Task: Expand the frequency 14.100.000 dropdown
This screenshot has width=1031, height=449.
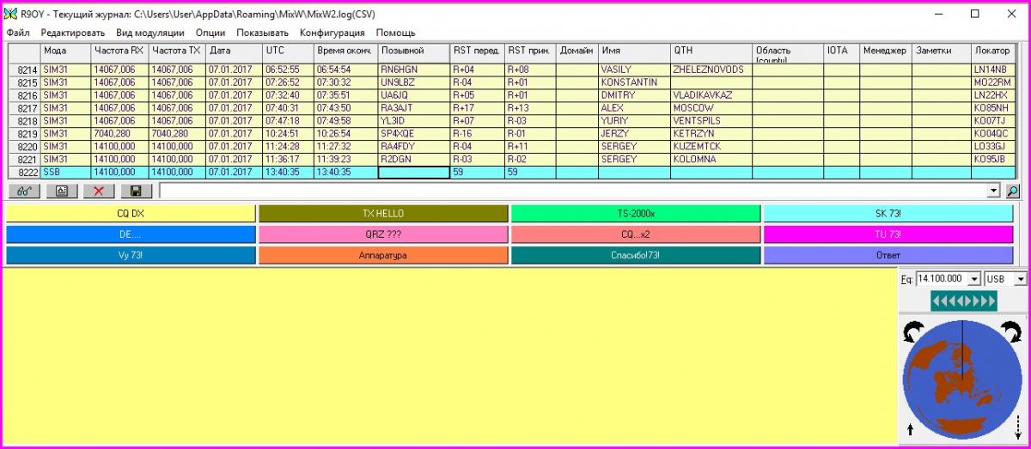Action: 973,279
